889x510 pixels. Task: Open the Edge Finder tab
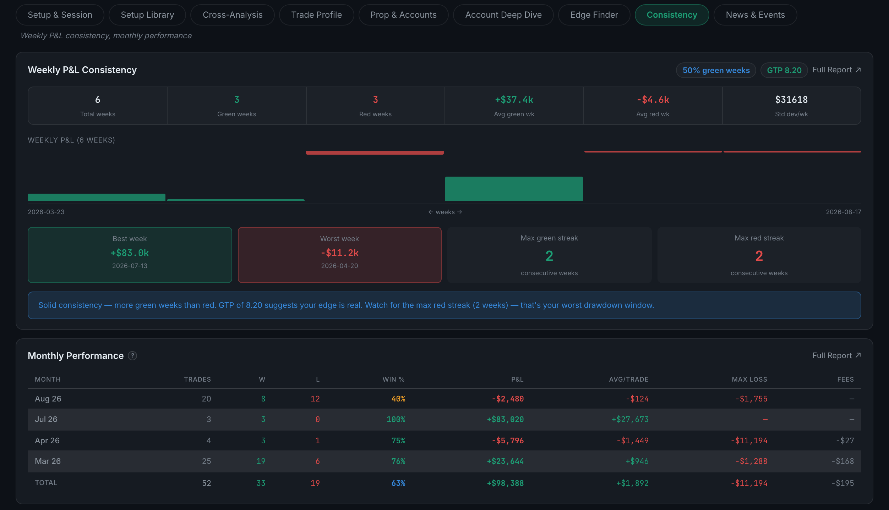(594, 15)
